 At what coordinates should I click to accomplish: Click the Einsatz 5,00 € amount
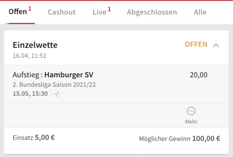coord(45,137)
